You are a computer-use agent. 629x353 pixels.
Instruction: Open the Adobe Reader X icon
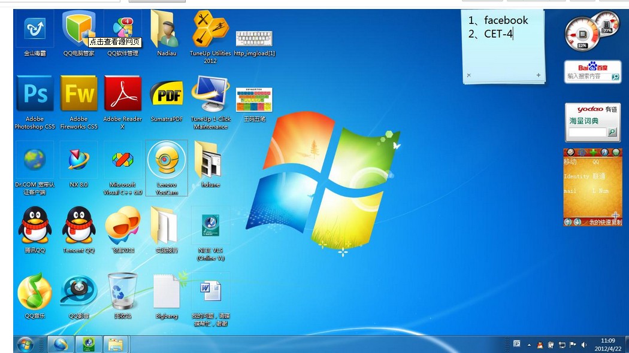(122, 95)
